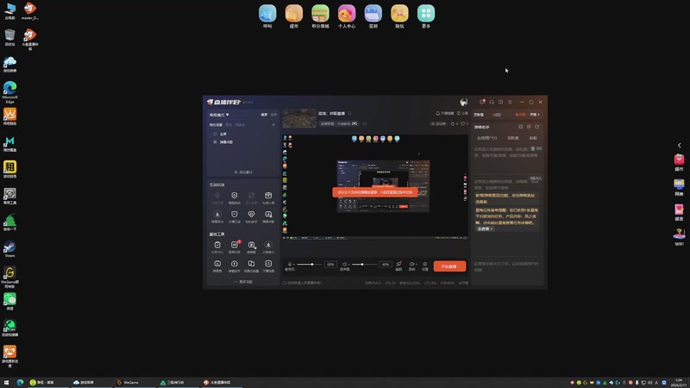Select the 在线用户 tab

click(x=487, y=138)
